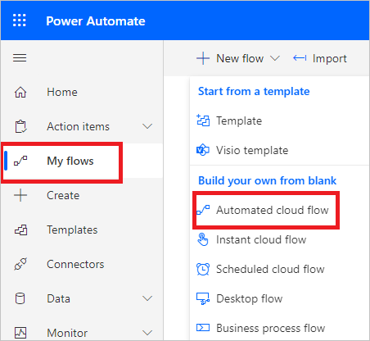Click the Monitor chart icon

click(20, 333)
